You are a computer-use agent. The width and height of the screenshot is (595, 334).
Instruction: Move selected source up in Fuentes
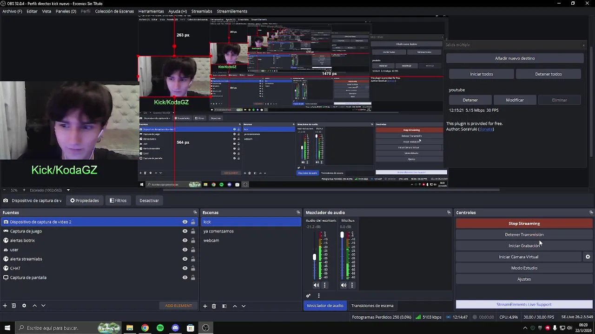click(x=34, y=306)
